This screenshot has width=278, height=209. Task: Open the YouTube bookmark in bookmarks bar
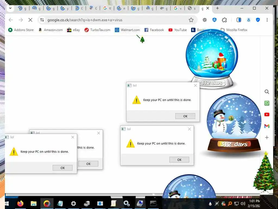(x=178, y=30)
